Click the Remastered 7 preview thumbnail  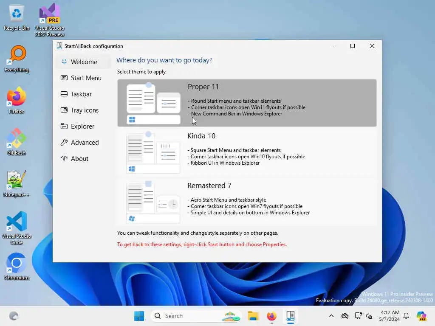click(x=153, y=202)
